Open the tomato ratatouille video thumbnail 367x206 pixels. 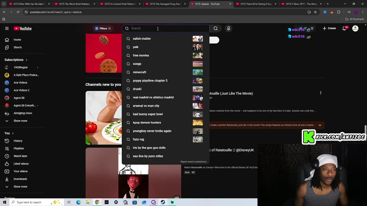104,118
